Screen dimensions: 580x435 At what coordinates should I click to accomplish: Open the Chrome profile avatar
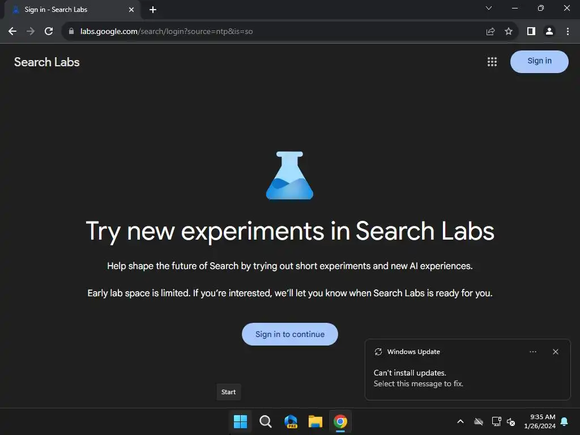549,32
